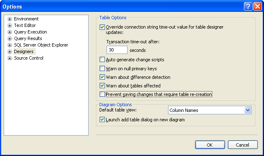Expand the Query Execution node
The image size is (264, 156).
click(x=9, y=32)
